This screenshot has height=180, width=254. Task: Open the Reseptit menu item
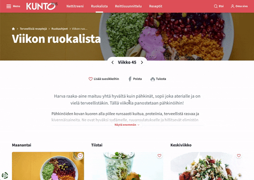click(156, 6)
